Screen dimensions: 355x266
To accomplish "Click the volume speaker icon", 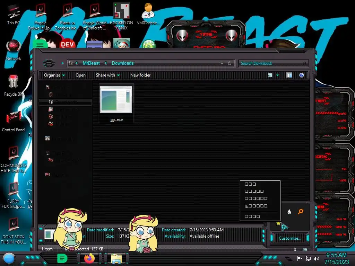I will (317, 258).
